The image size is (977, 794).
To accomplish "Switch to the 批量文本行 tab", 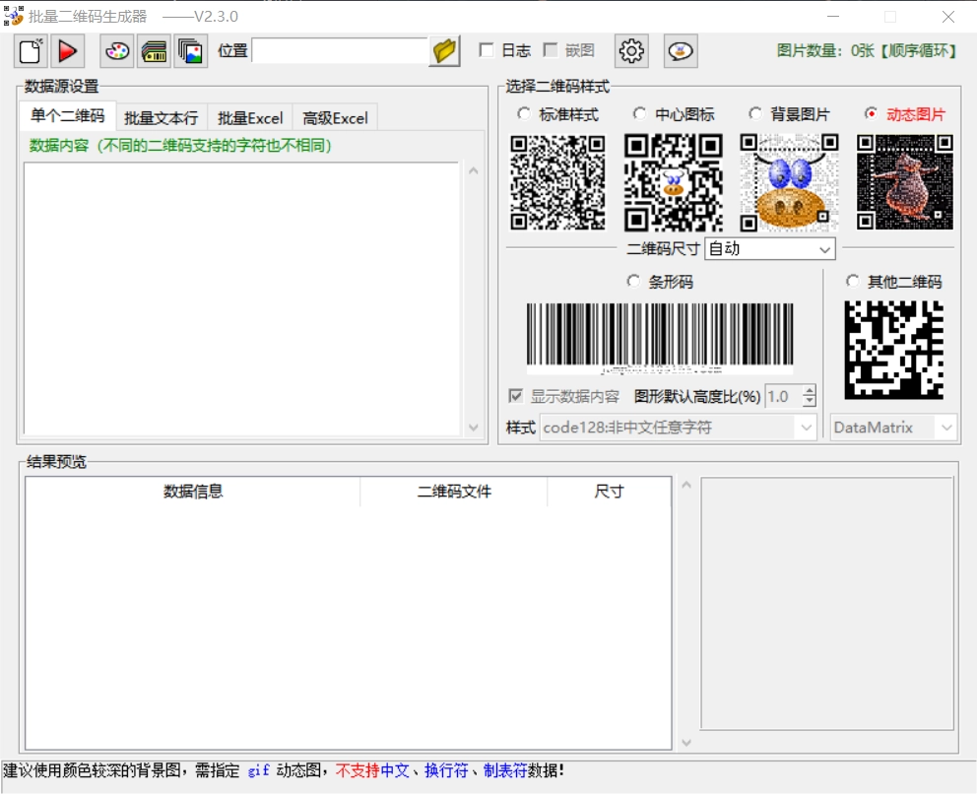I will [162, 118].
